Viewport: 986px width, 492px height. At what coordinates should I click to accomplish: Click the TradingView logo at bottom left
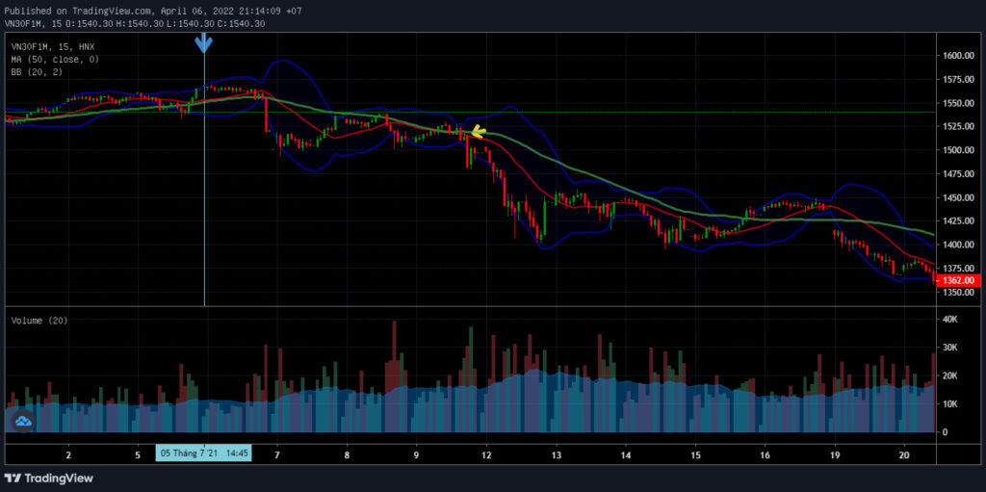point(48,479)
